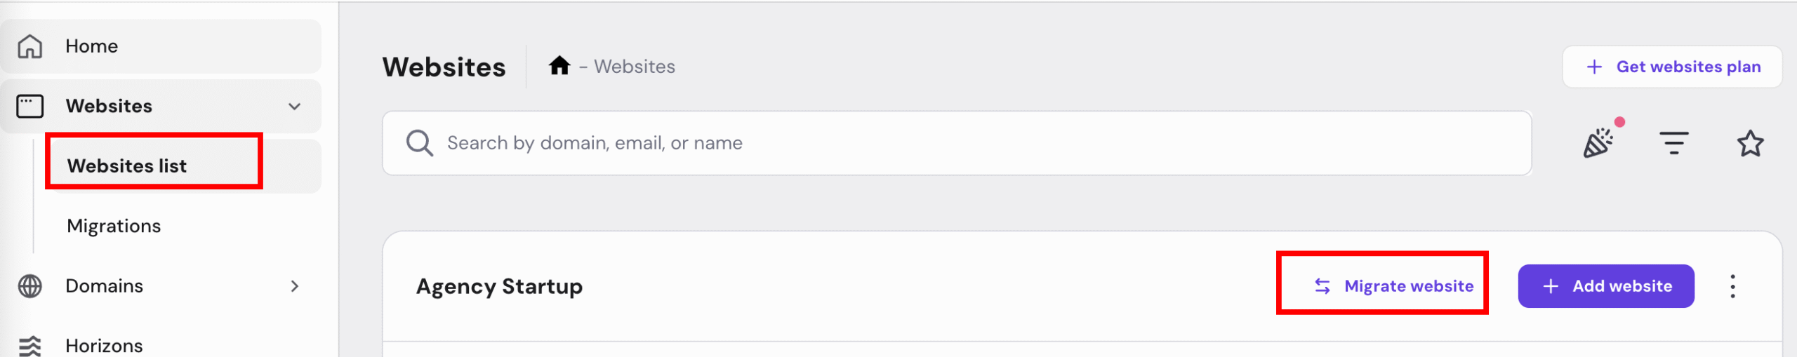The image size is (1797, 357).
Task: Open the three-dot menu for Agency Startup
Action: (1732, 286)
